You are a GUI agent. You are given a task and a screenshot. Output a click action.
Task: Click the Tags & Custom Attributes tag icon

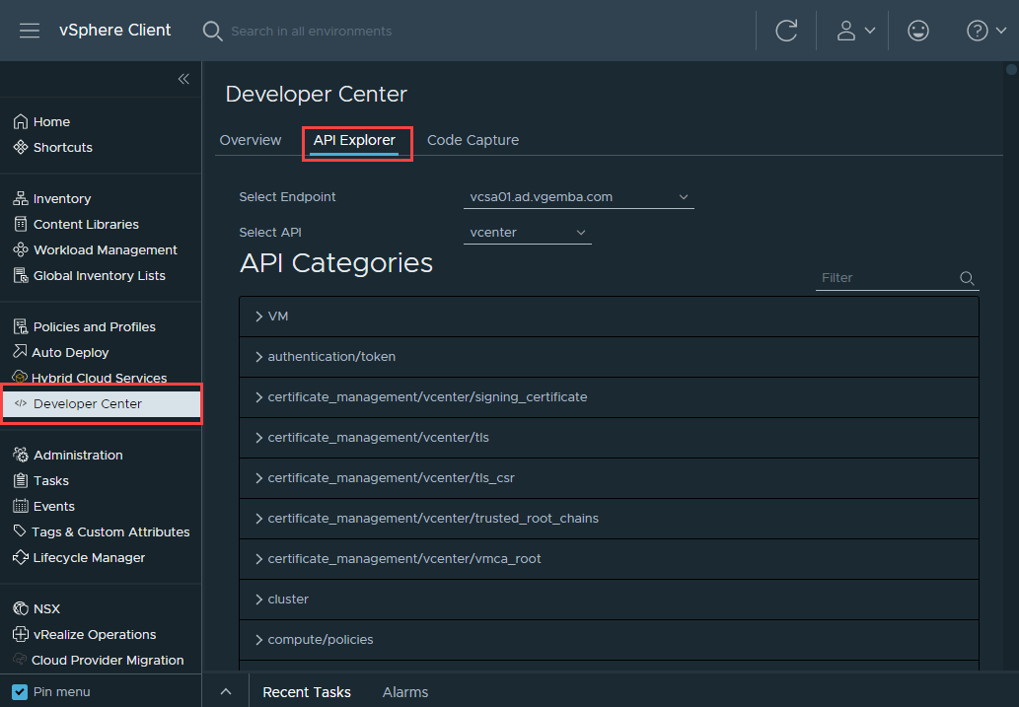point(20,531)
